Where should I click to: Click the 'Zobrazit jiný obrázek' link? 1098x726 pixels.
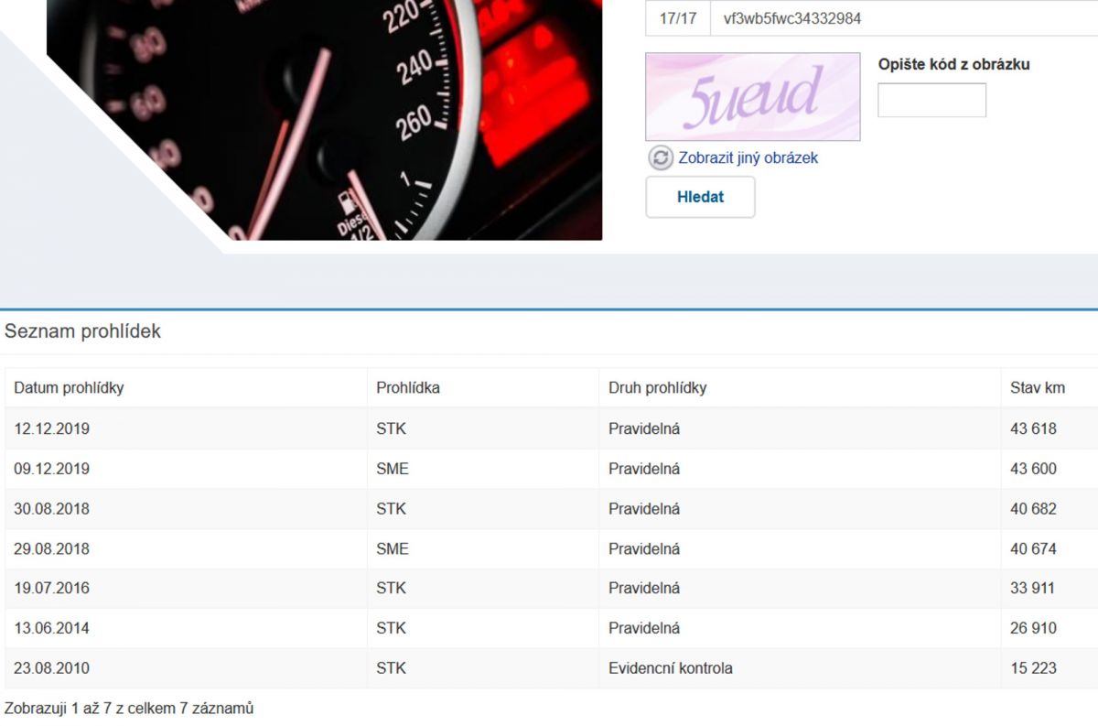pyautogui.click(x=748, y=157)
